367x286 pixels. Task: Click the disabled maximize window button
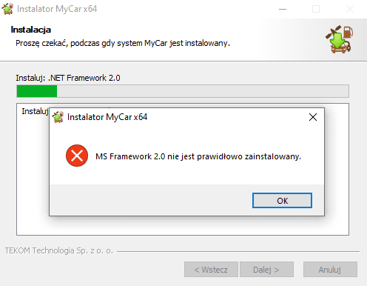pyautogui.click(x=316, y=9)
